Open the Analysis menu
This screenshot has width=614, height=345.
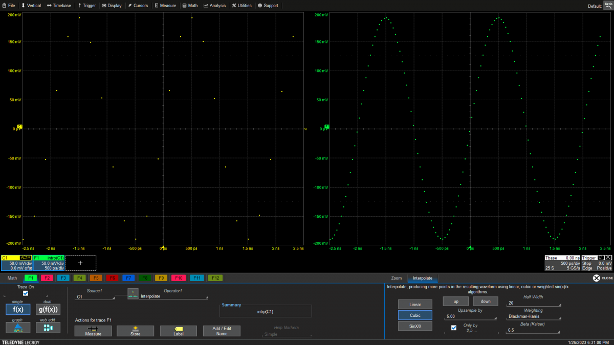pos(214,6)
